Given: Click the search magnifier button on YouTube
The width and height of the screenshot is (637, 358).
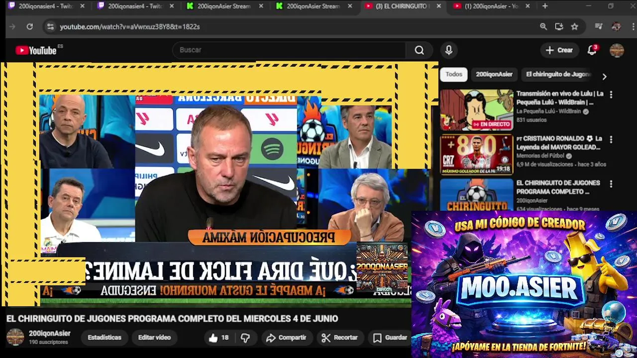Looking at the screenshot, I should (420, 50).
